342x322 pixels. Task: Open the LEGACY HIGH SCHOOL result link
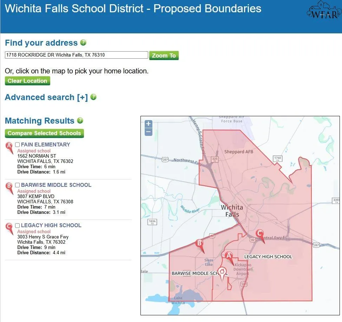pyautogui.click(x=51, y=225)
